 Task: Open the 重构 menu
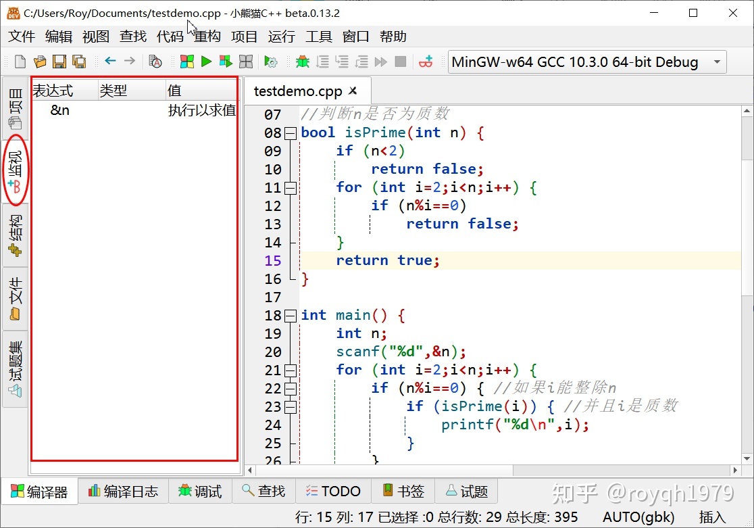(207, 37)
